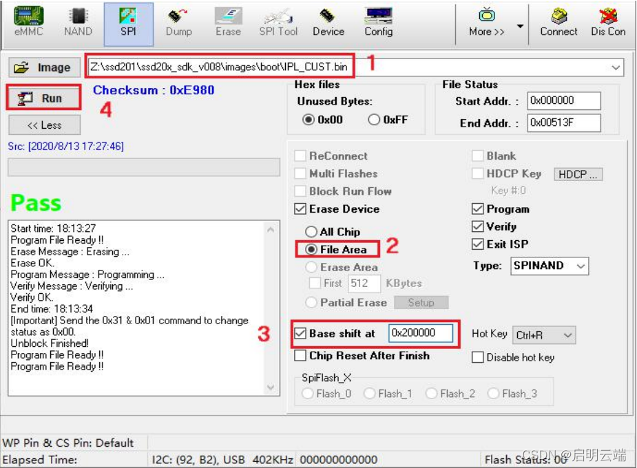Launch the SPI Tool
Image resolution: width=637 pixels, height=468 pixels.
[x=278, y=23]
